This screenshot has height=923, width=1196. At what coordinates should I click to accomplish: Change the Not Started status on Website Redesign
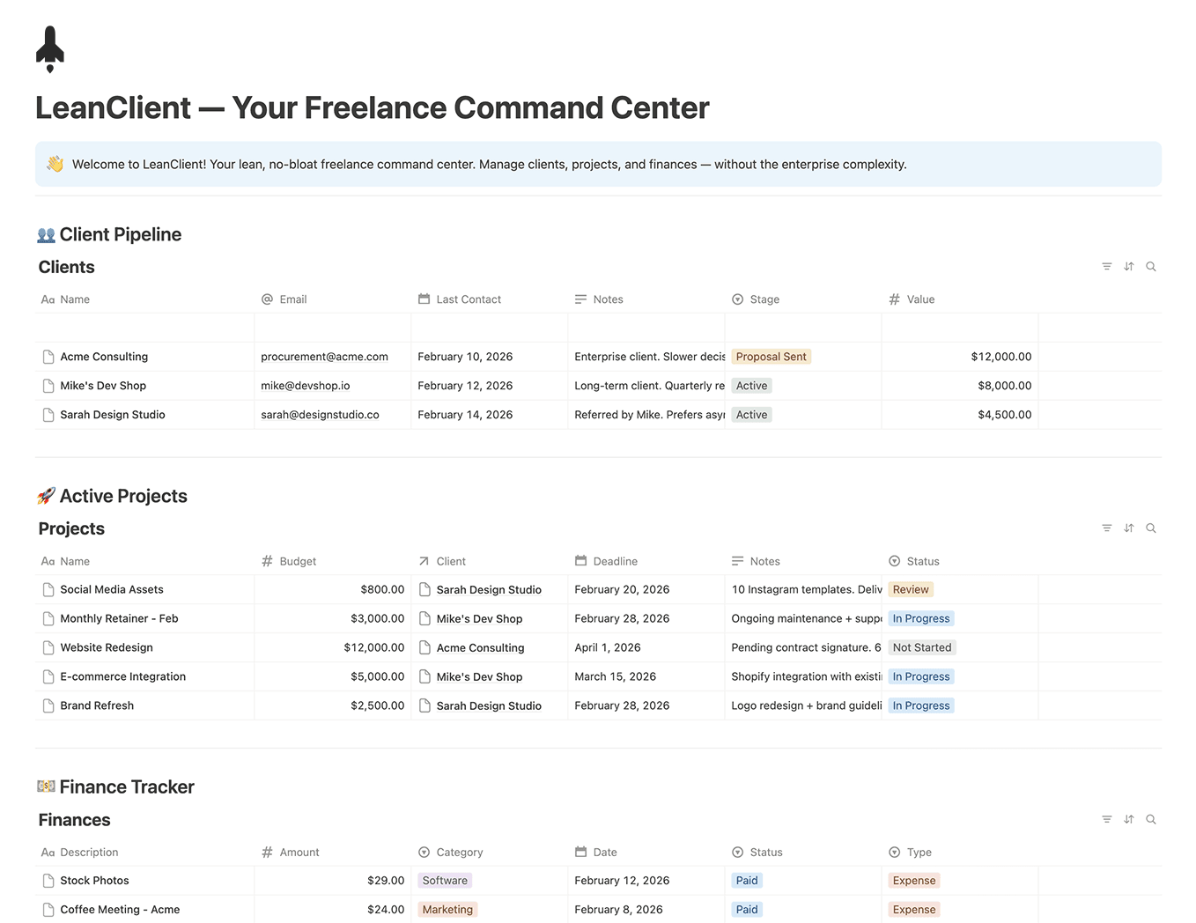click(921, 647)
